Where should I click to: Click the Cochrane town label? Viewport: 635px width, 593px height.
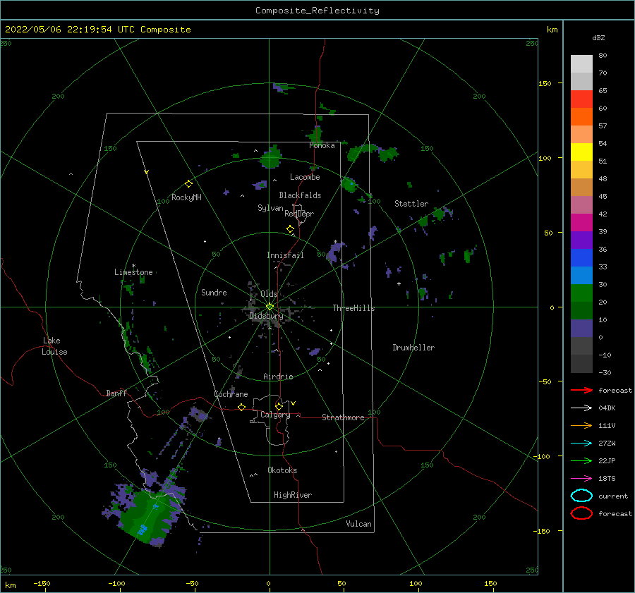231,394
